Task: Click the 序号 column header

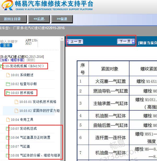Action: (83, 69)
